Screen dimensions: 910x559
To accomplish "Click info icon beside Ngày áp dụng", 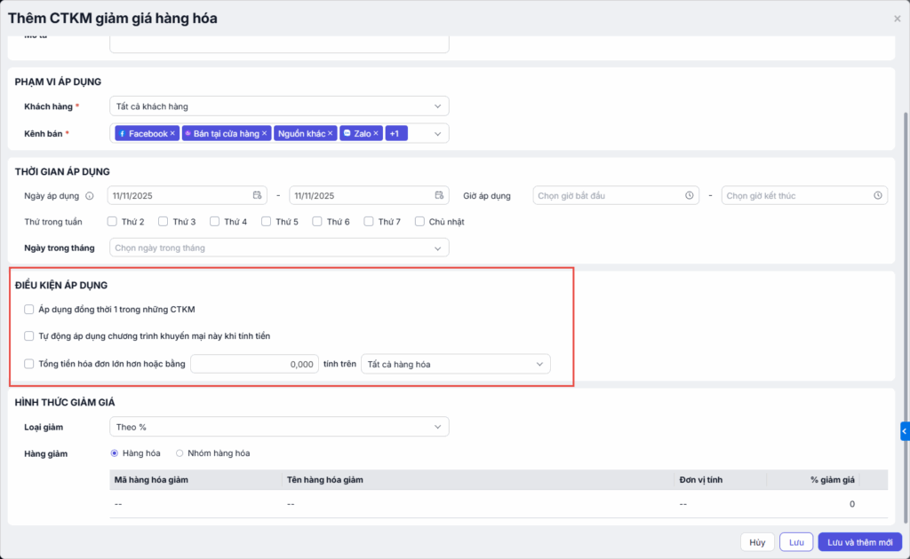I will pyautogui.click(x=89, y=196).
